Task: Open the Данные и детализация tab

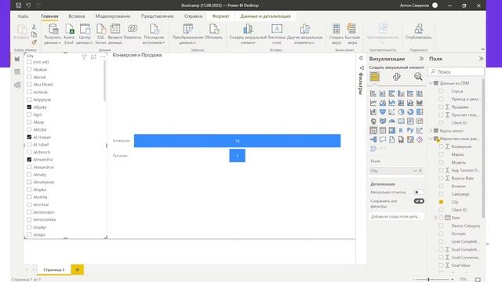Action: (265, 16)
